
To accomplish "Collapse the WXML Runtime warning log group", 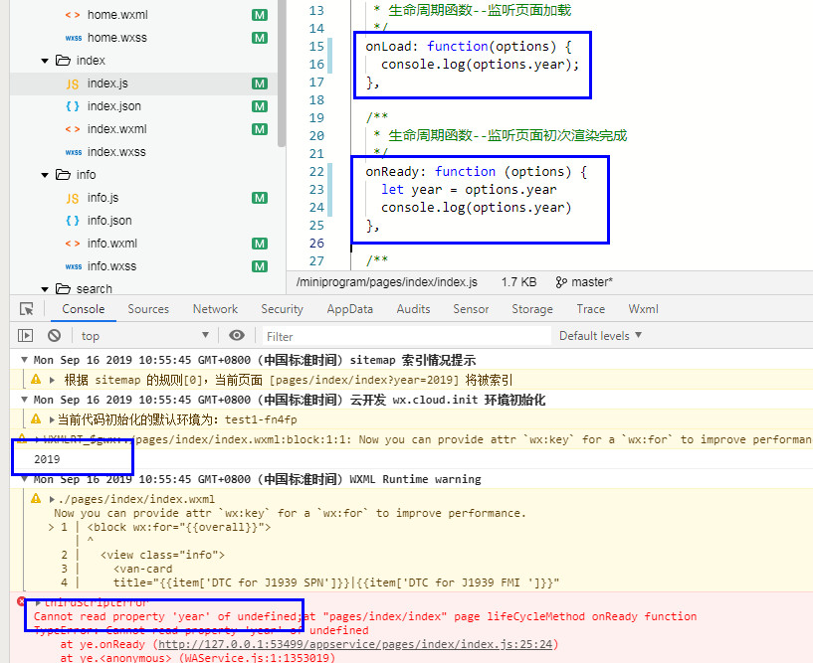I will pos(24,479).
